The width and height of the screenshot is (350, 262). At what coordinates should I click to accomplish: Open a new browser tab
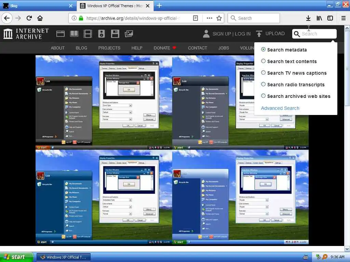pyautogui.click(x=159, y=5)
